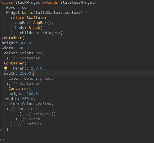Click the context parameter name
Screen dimensions: 154x143
[x=73, y=13]
